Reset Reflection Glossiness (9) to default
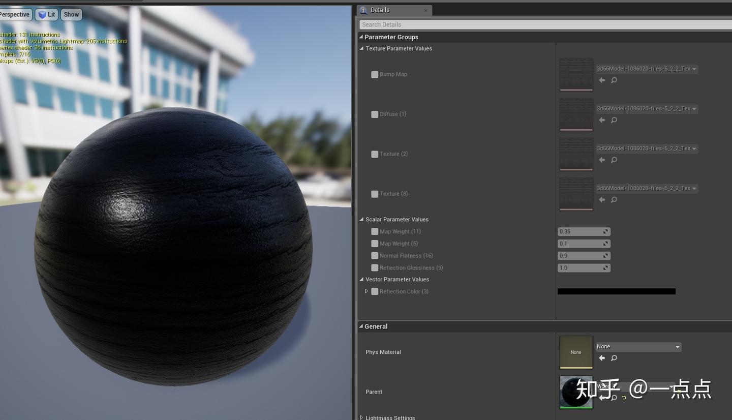Image resolution: width=732 pixels, height=420 pixels. tap(605, 267)
